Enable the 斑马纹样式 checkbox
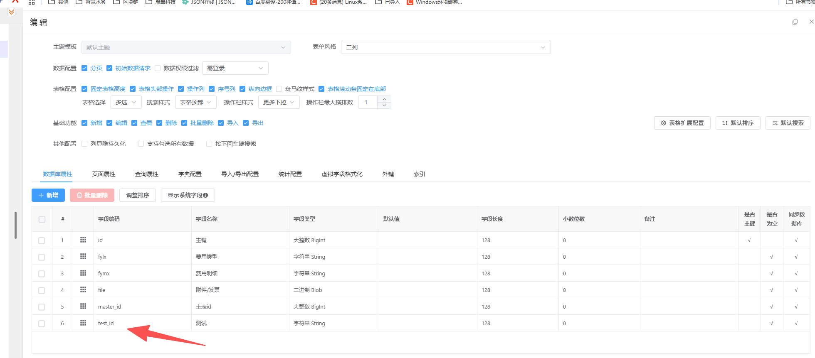Screen dimensions: 815x358 click(279, 89)
